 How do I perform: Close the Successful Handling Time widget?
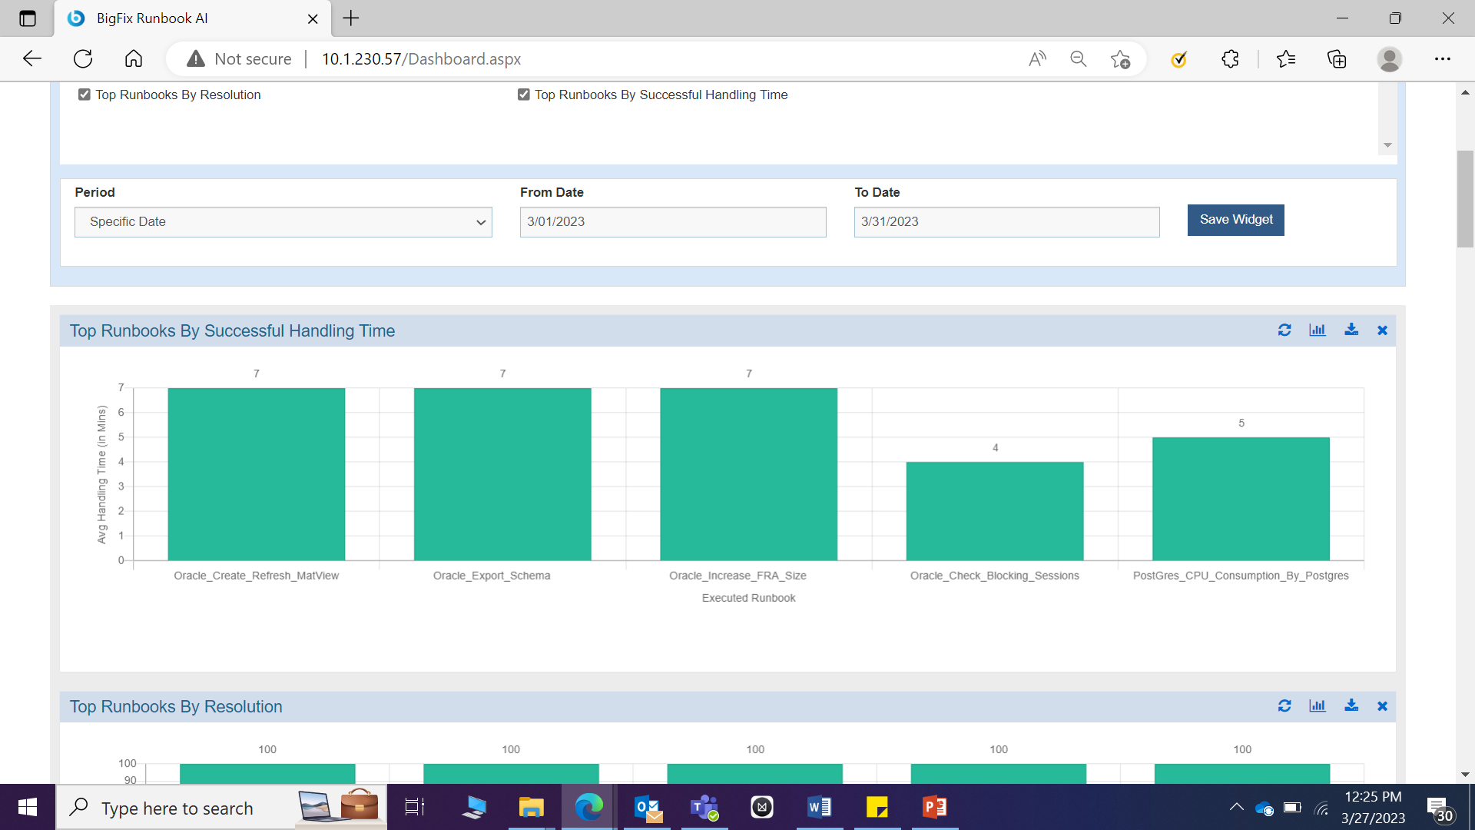(1382, 330)
